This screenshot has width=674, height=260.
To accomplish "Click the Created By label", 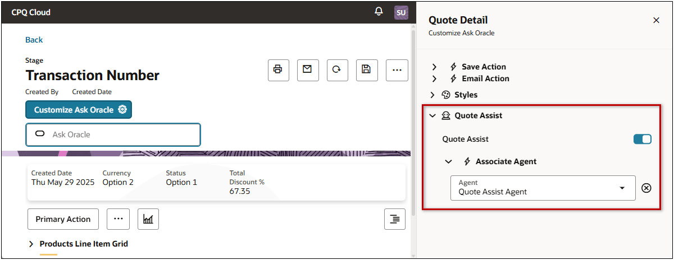I will 42,92.
